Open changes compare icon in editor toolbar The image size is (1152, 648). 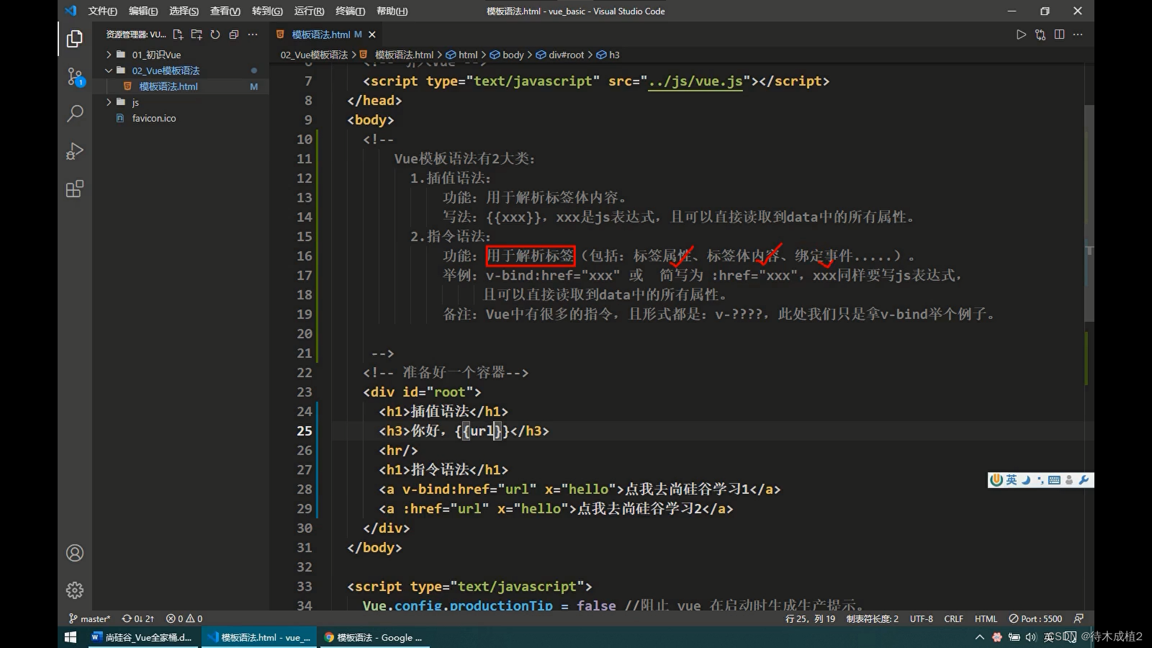point(1040,34)
